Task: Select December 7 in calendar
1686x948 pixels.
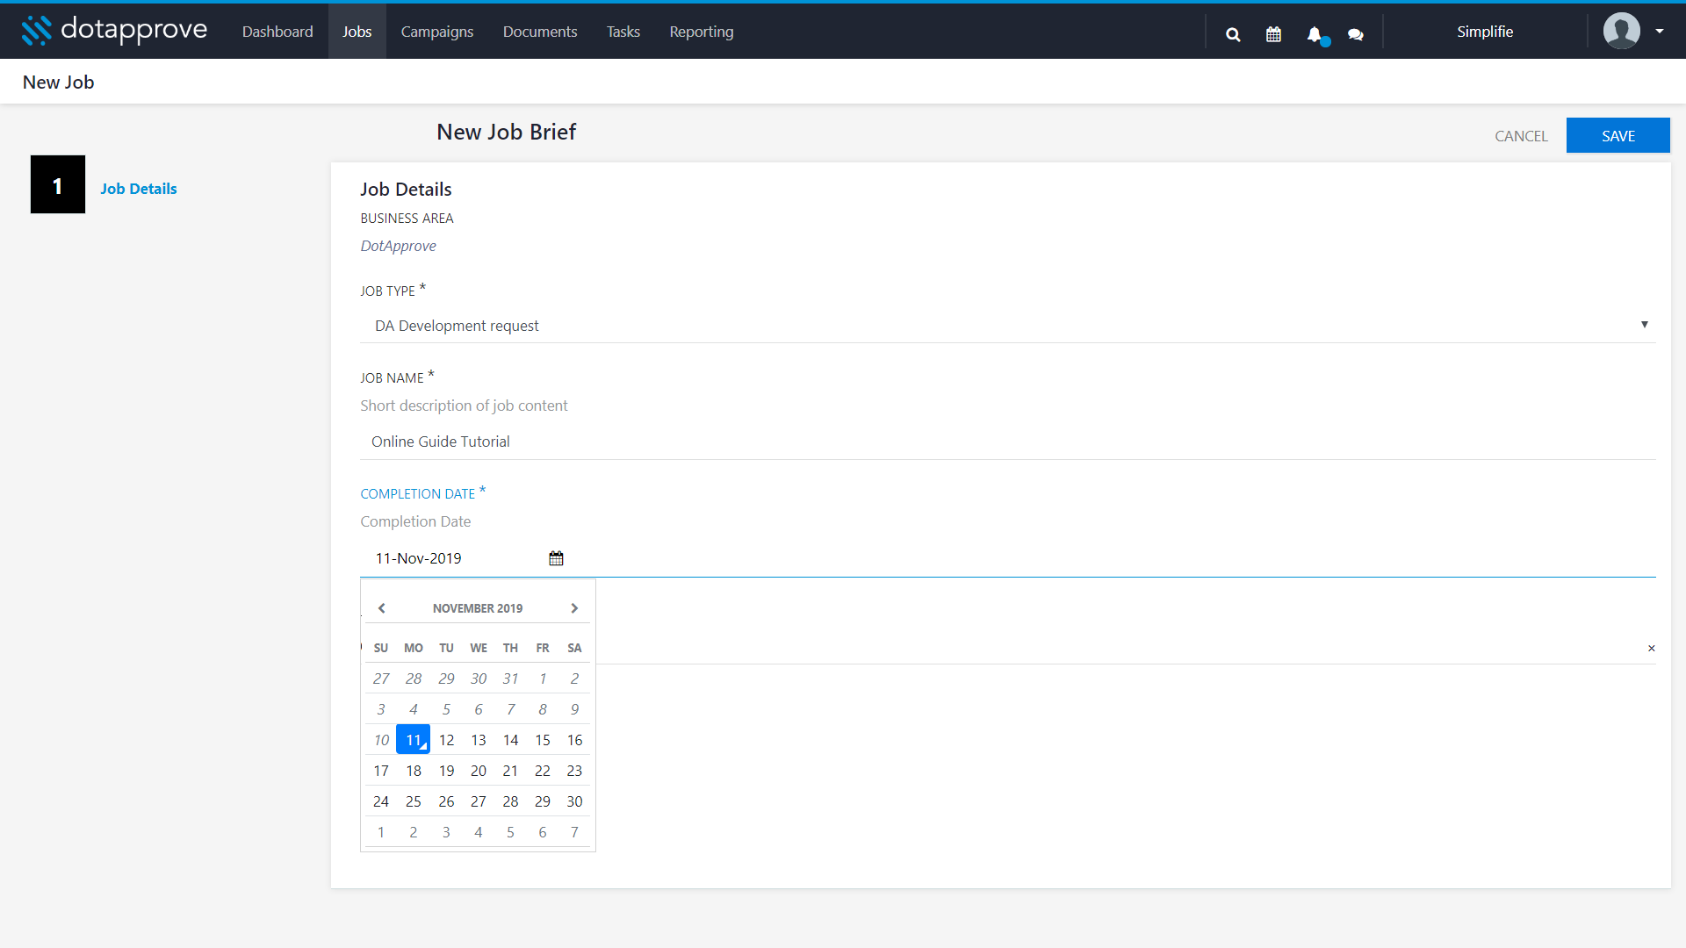Action: (574, 832)
